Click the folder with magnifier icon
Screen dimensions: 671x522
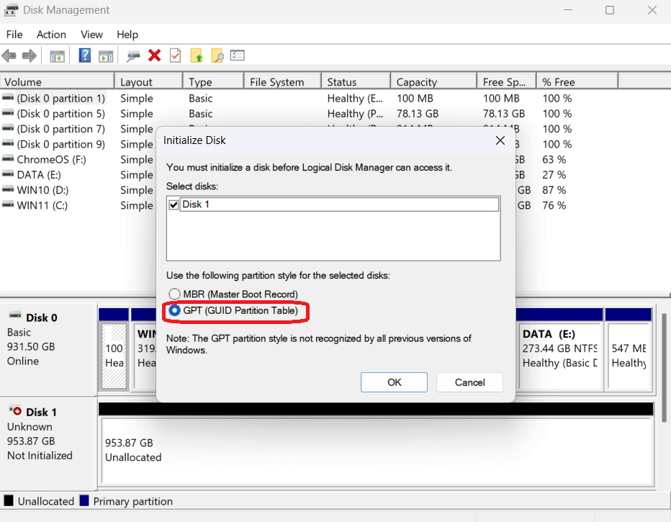click(217, 55)
